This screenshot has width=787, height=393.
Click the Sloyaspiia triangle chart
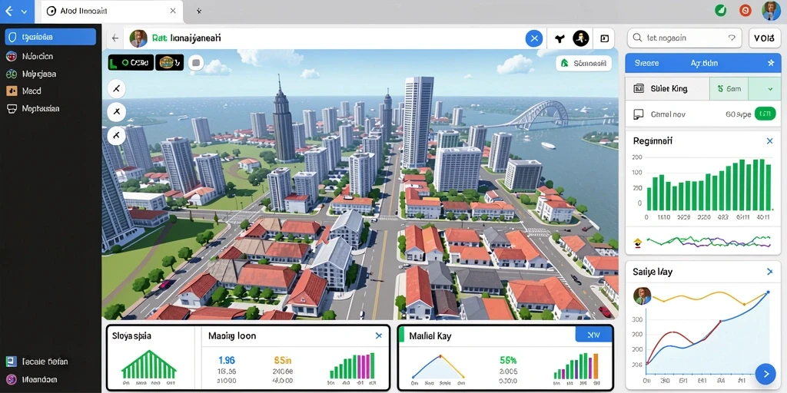148,365
